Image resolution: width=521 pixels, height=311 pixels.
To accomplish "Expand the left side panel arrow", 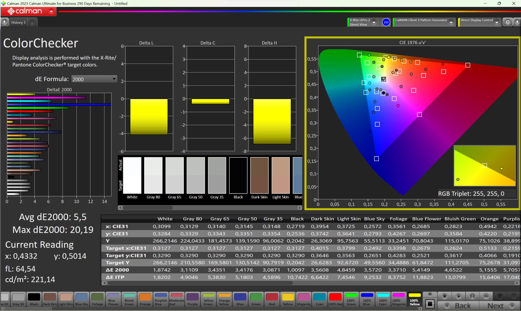I will (x=5, y=22).
